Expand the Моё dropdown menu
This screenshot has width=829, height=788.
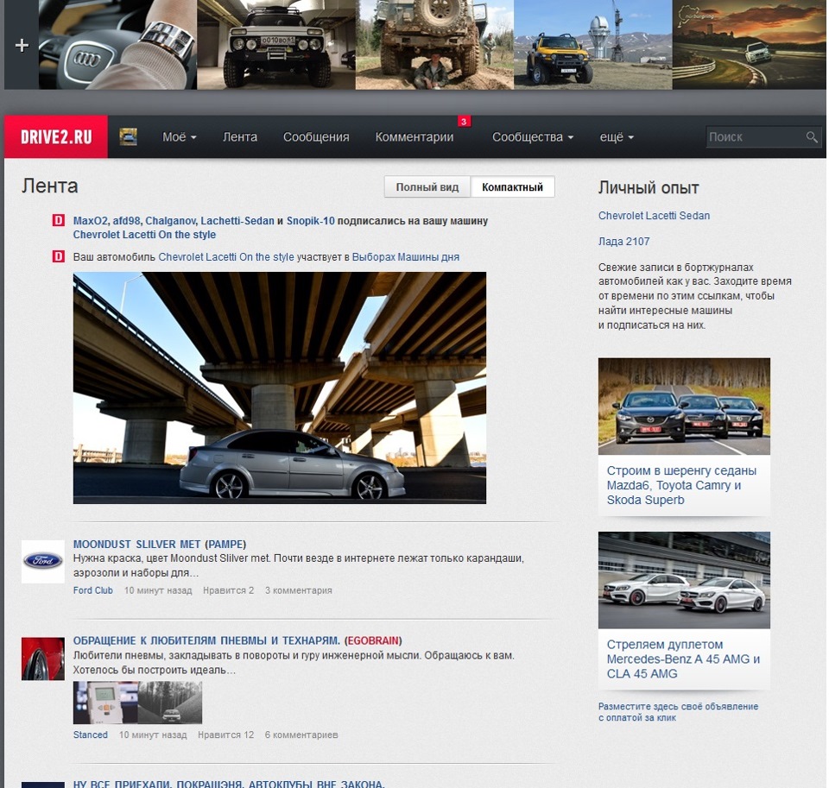[x=180, y=137]
